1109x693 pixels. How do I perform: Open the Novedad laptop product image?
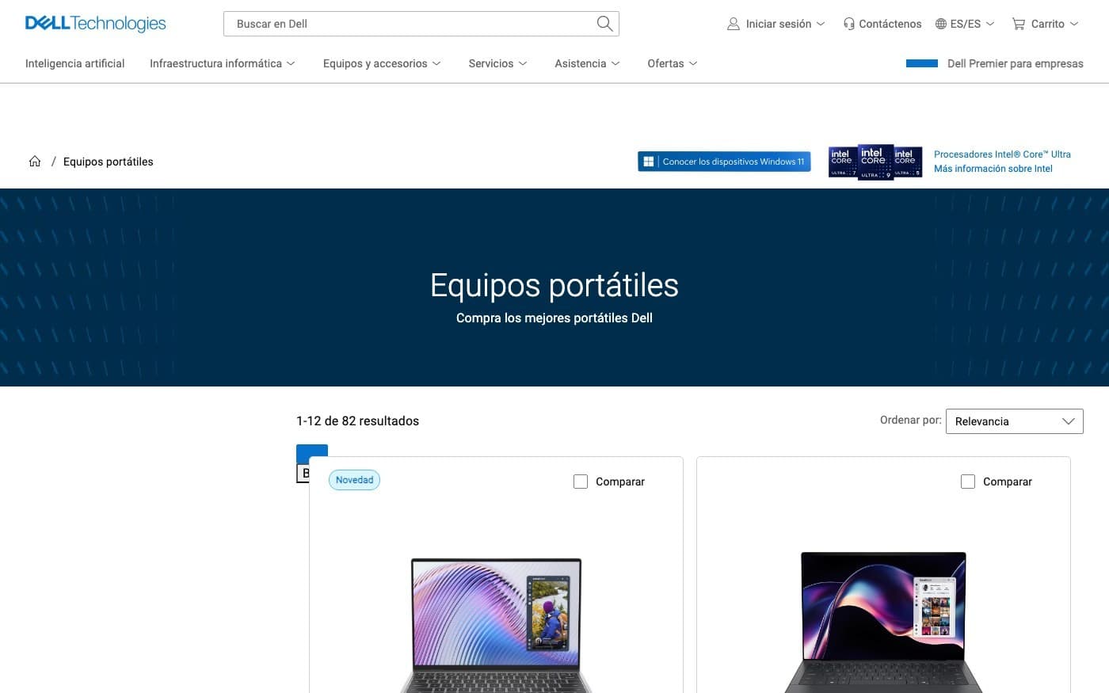click(497, 626)
